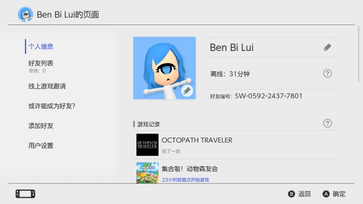Viewport: 363px width, 204px height.
Task: Select 添加好友 from the sidebar
Action: (41, 126)
